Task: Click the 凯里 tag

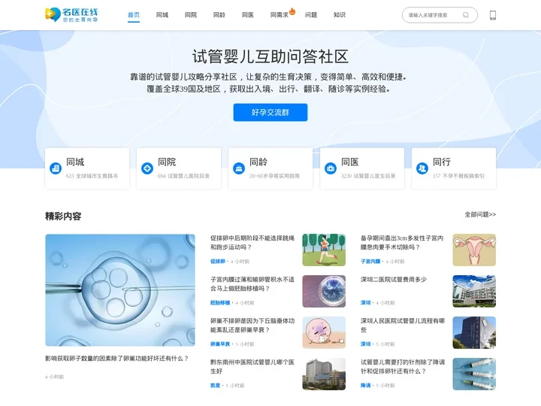Action: point(216,385)
